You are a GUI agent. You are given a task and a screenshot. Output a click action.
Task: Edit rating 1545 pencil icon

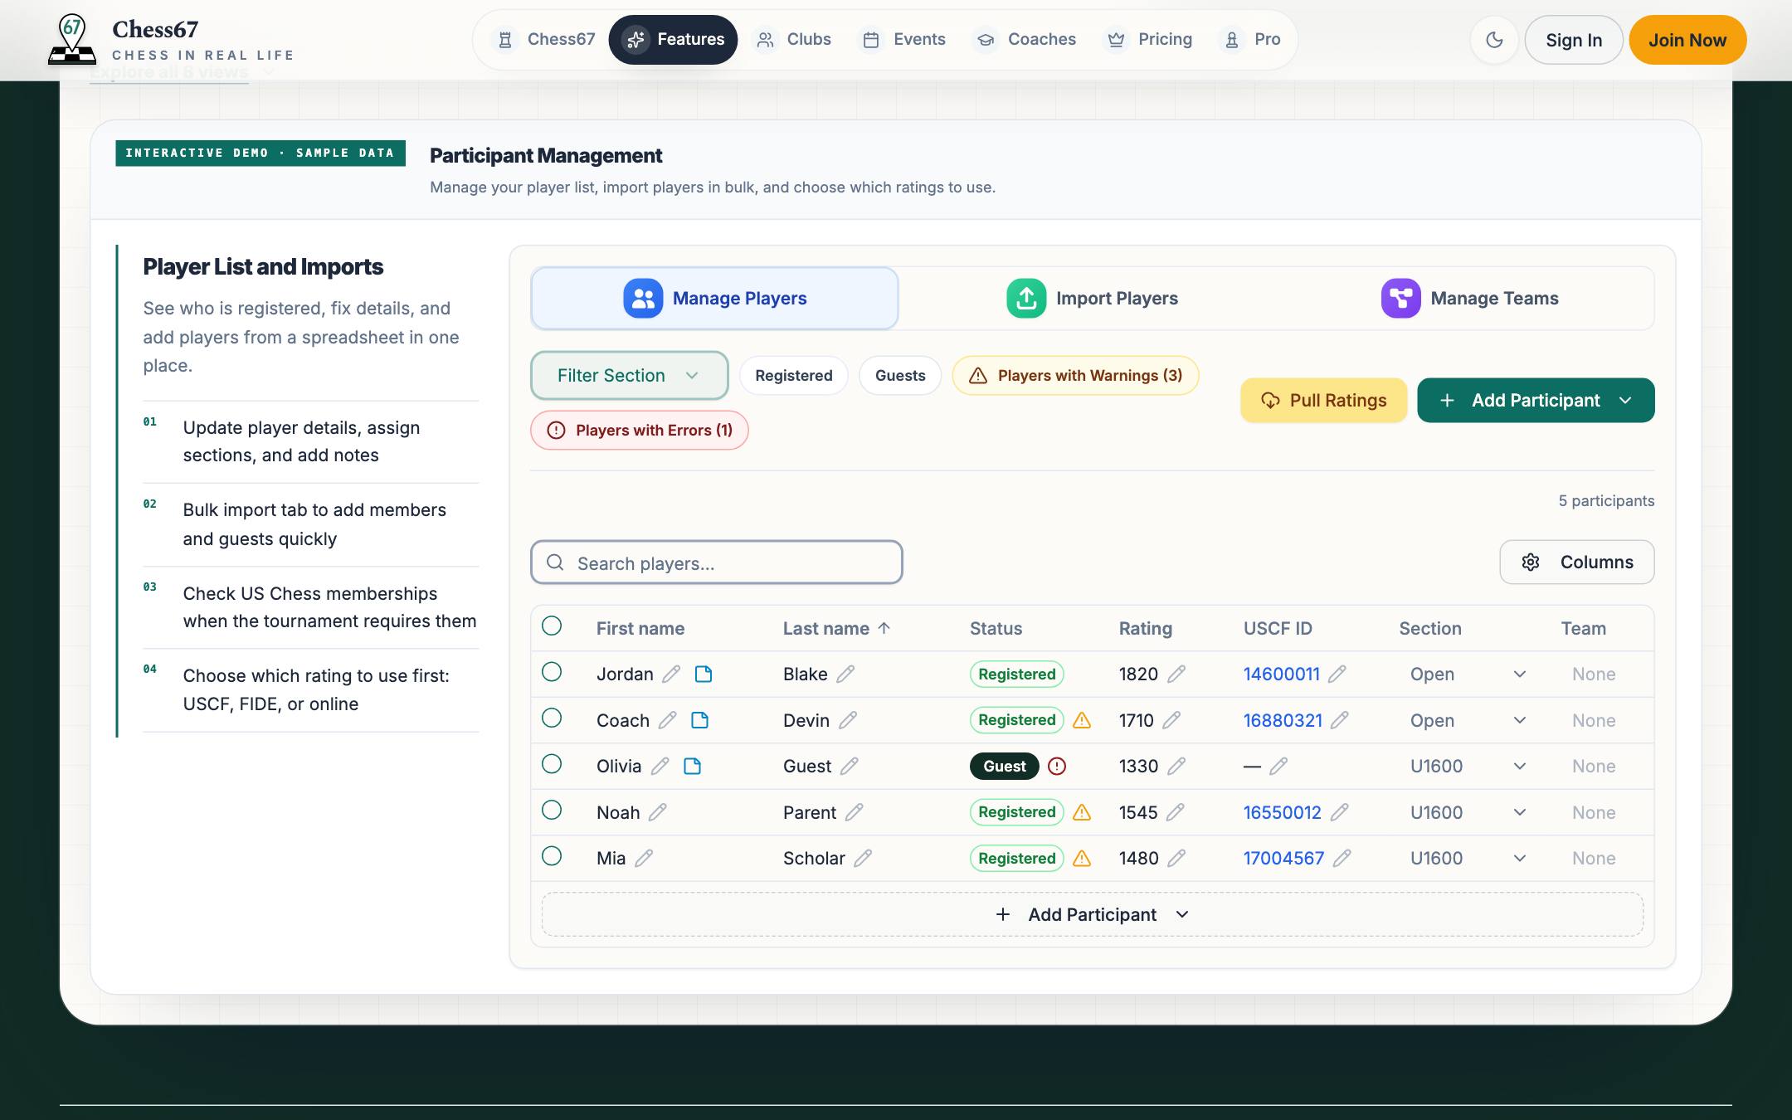coord(1176,812)
